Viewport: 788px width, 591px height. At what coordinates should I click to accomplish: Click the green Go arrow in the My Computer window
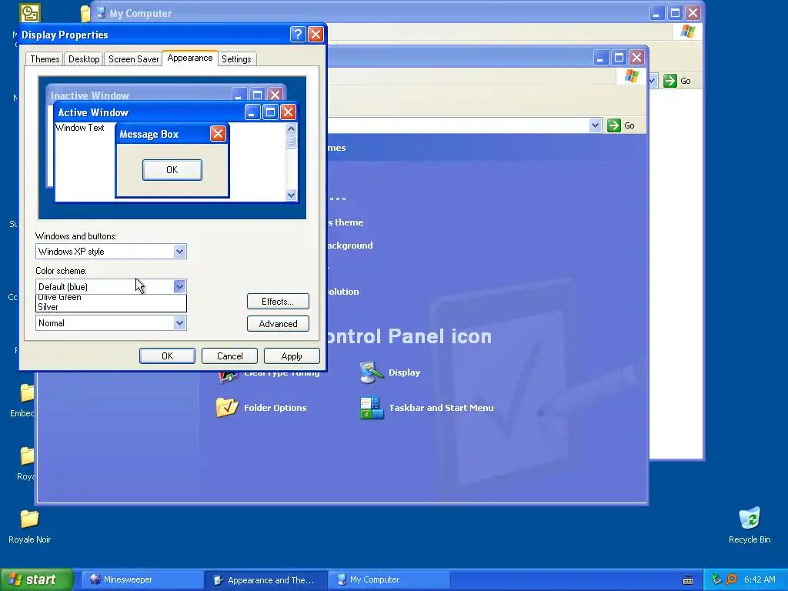coord(670,81)
